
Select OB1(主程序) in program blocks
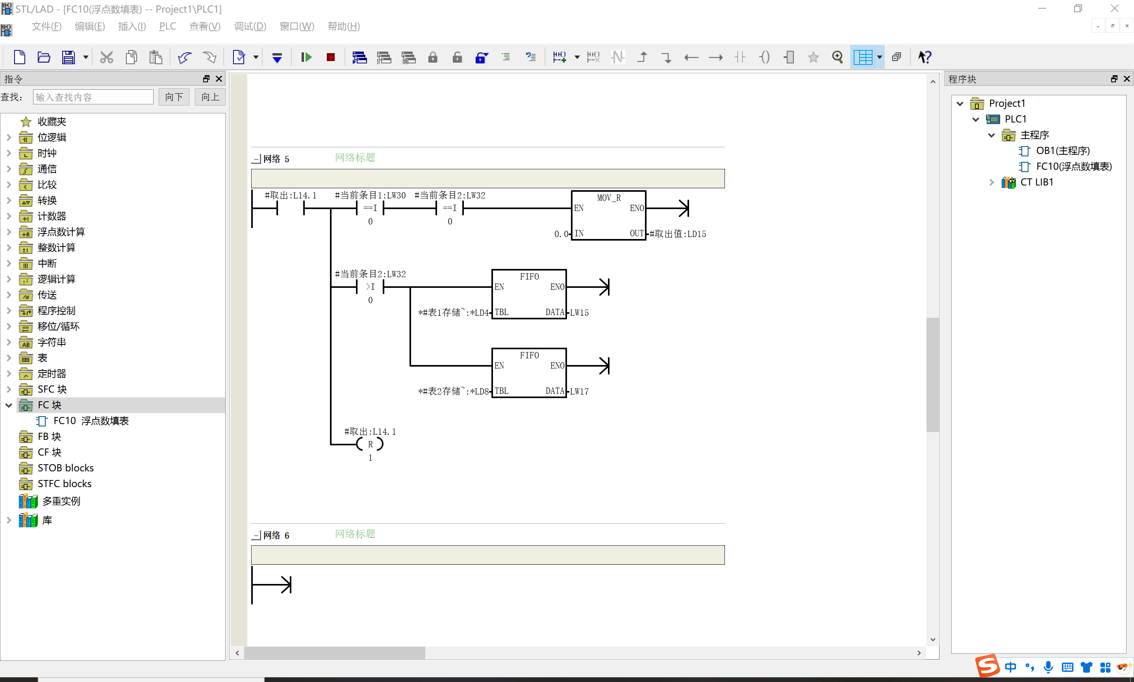(x=1062, y=150)
